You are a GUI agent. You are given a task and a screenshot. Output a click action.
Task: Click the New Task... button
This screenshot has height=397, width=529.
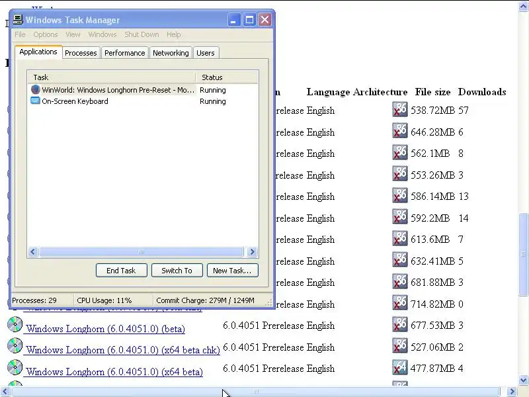click(x=232, y=271)
